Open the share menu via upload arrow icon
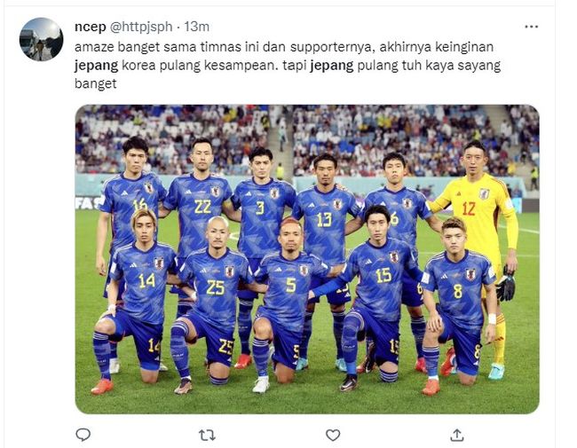Image resolution: width=577 pixels, height=448 pixels. (456, 435)
